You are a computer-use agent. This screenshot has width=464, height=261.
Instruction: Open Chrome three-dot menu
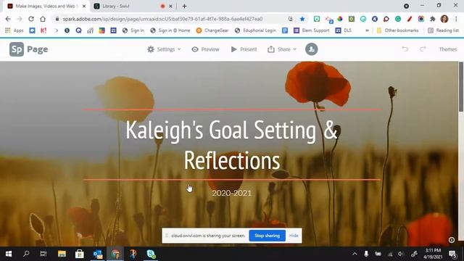(456, 19)
